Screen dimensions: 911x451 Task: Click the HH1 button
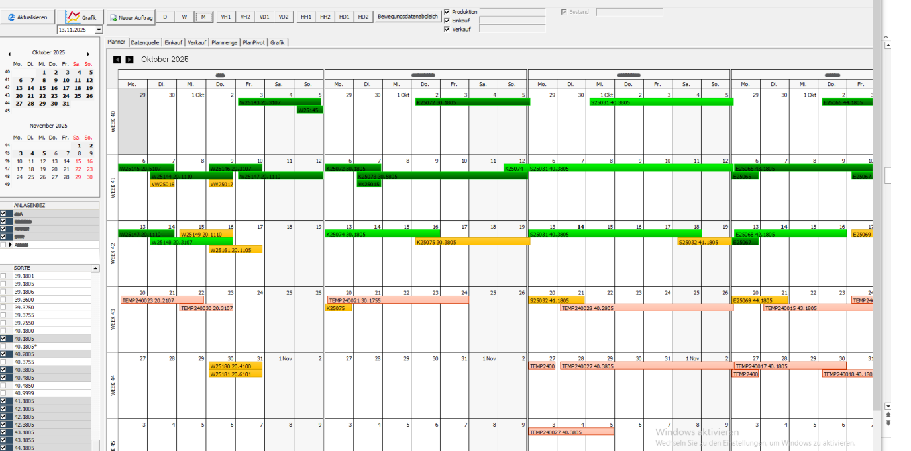point(305,17)
